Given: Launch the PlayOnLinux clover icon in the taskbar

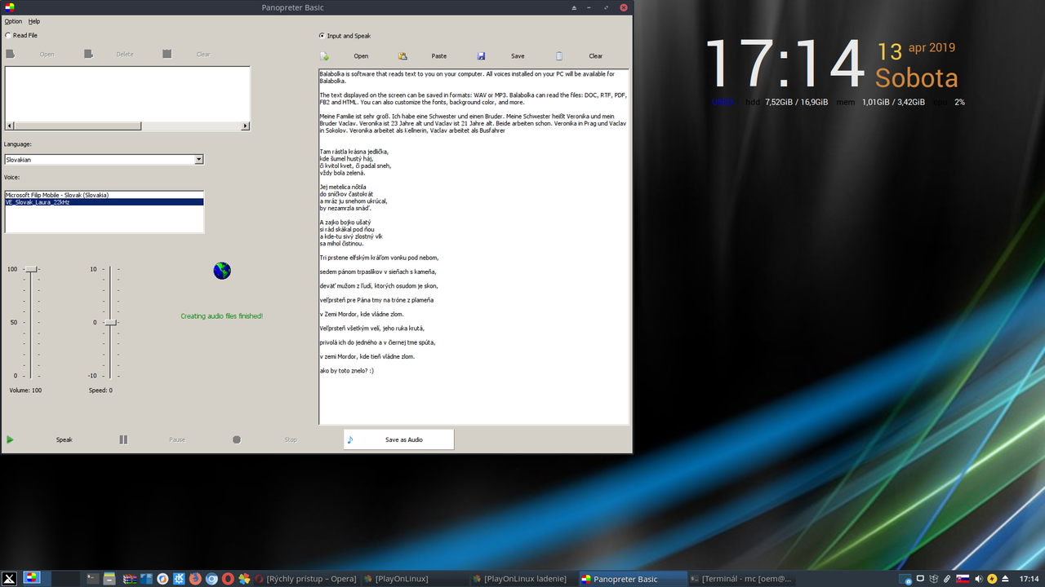Looking at the screenshot, I should point(244,579).
